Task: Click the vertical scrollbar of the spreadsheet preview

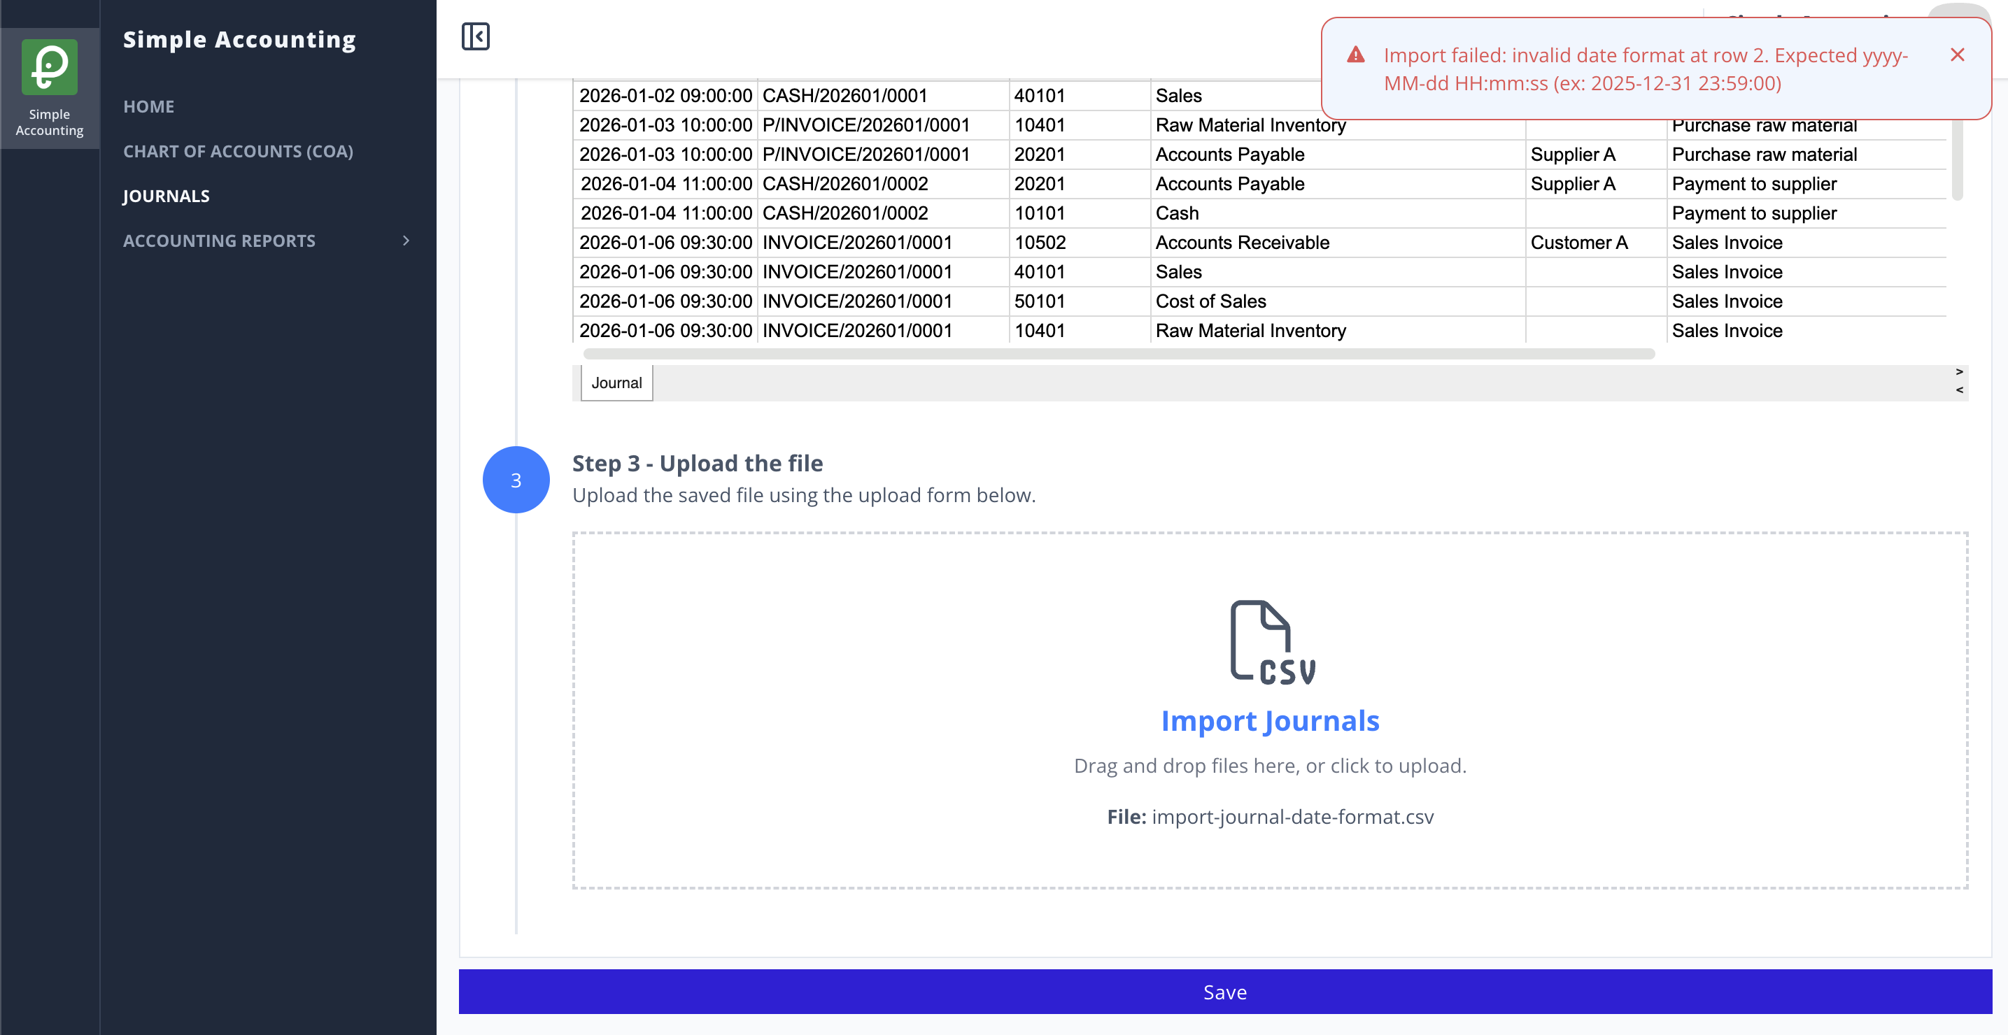Action: pos(1956,159)
